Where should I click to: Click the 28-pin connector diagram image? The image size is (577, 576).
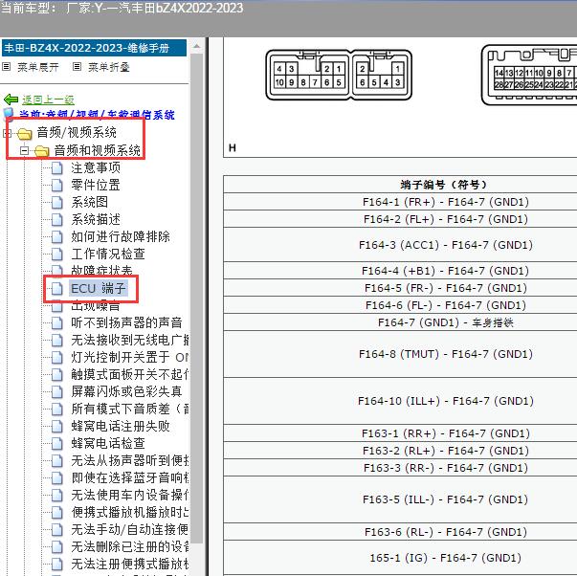coord(529,75)
